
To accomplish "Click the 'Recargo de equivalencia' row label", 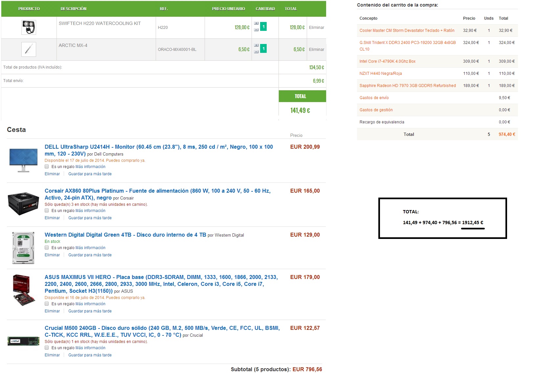I will tap(382, 122).
